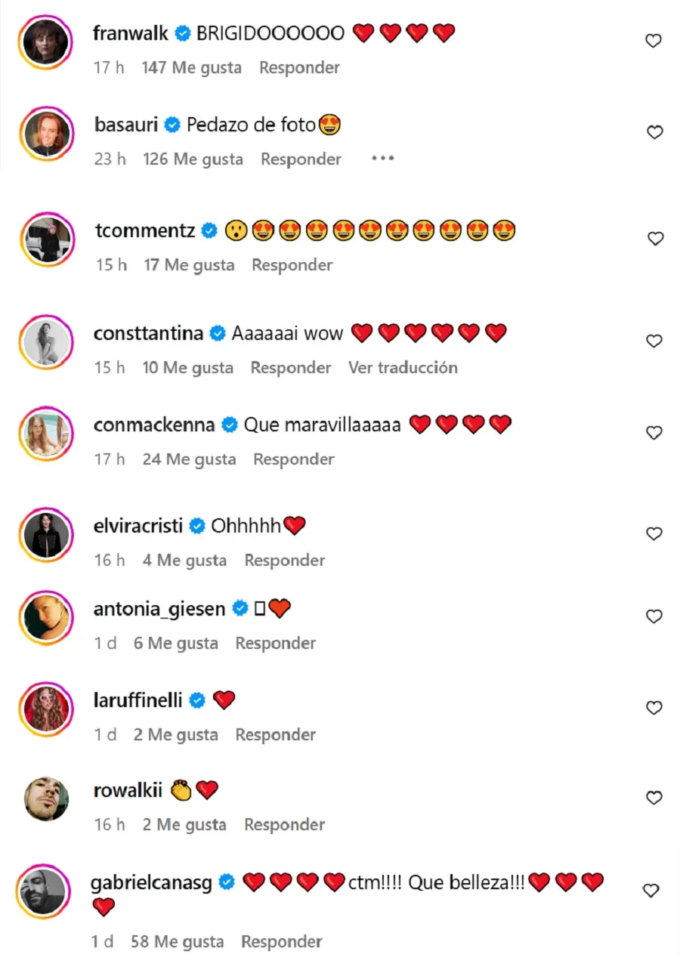Heart conmackenna's 'Que maravillaaaaa' comment
This screenshot has height=967, width=680.
[654, 433]
